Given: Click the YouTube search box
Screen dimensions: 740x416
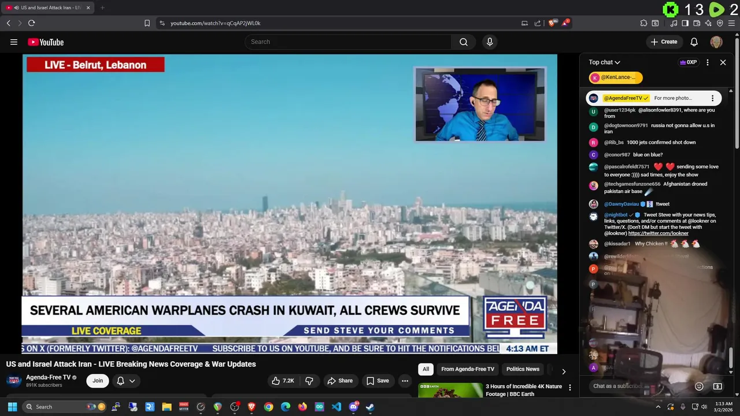Looking at the screenshot, I should click(348, 42).
